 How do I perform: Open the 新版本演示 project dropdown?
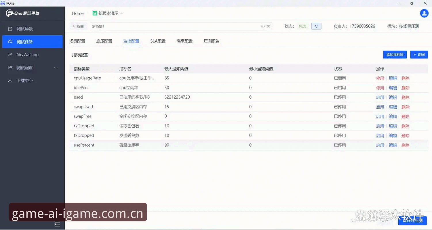tap(108, 13)
